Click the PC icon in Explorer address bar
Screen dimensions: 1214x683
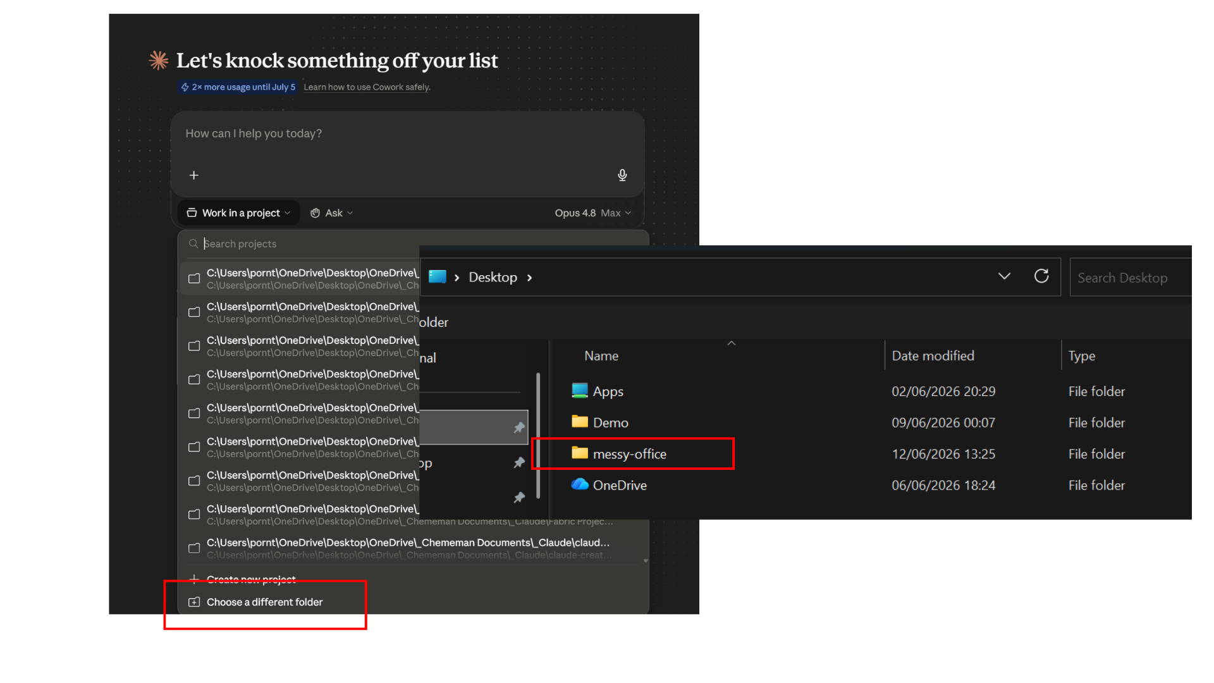pos(438,276)
